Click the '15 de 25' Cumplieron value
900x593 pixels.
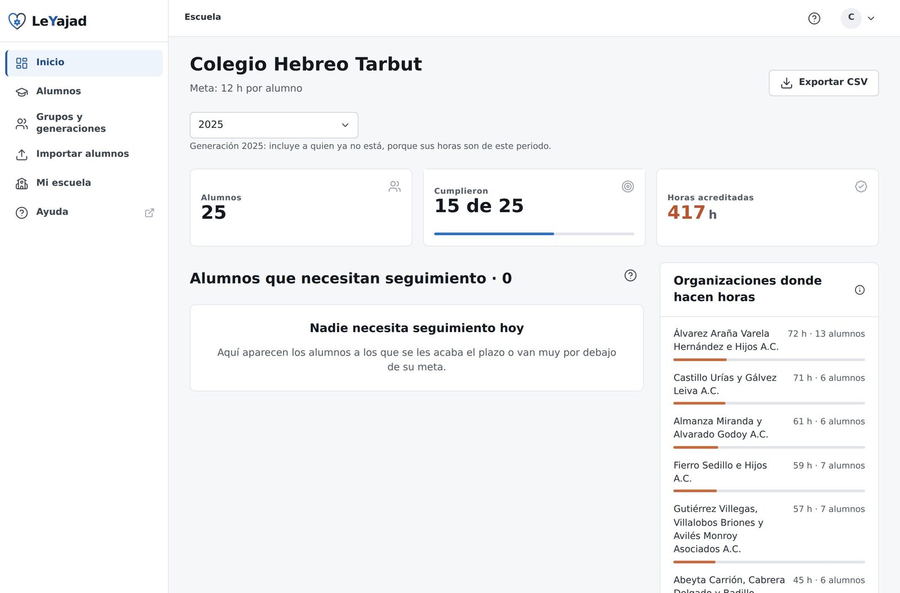pos(479,206)
